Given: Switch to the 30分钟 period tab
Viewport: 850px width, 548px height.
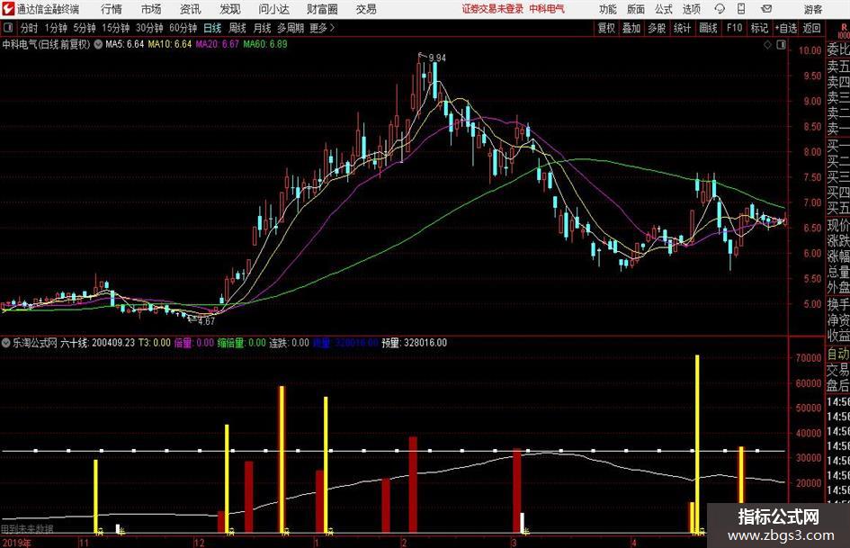Looking at the screenshot, I should 149,28.
